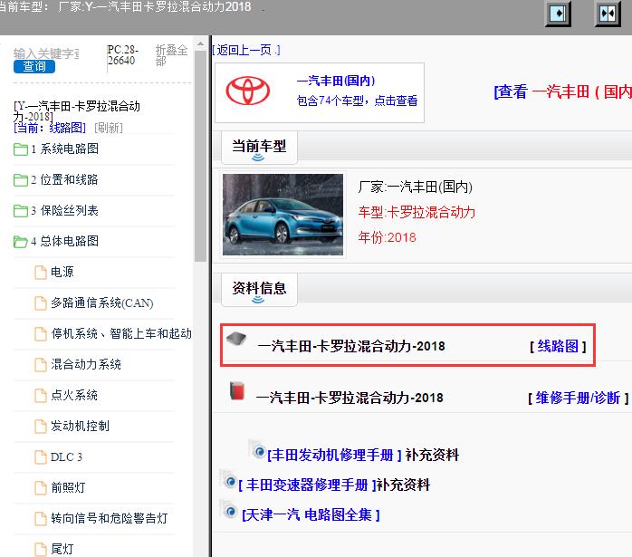
Task: Click the collapse-panels double arrow icon
Action: click(608, 14)
